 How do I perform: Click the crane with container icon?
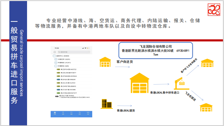tap(181, 84)
